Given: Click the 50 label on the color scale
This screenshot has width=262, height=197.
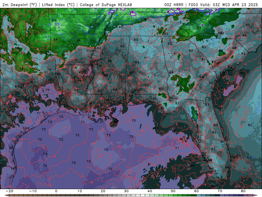Looking at the screenshot, I should point(173,191).
